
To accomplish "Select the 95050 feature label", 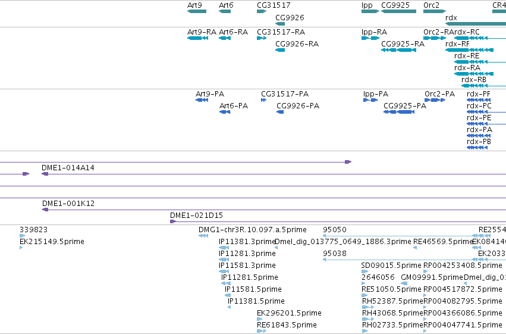I will (x=335, y=230).
